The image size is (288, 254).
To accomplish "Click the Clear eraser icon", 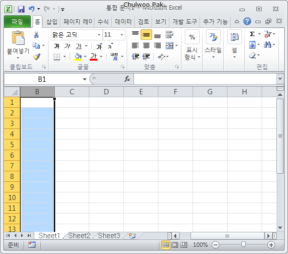I will point(252,55).
